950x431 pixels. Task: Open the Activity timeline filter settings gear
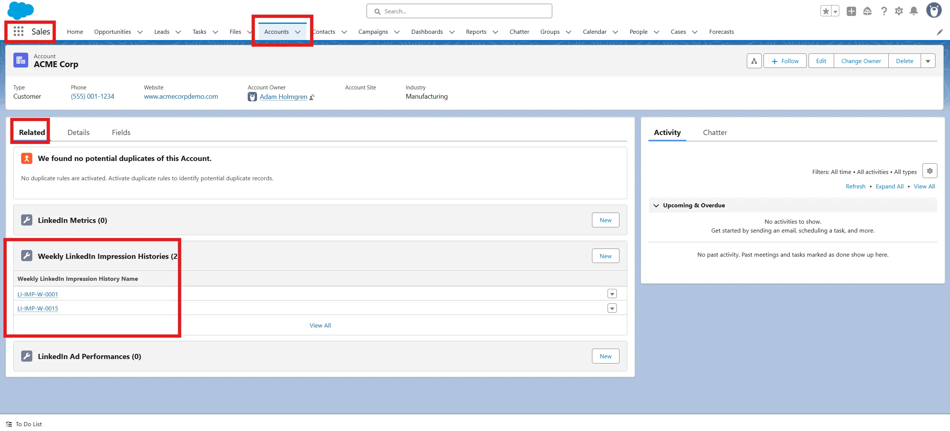[x=930, y=171]
